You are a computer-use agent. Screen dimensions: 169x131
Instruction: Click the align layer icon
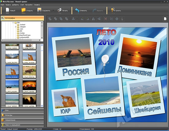click(73, 19)
